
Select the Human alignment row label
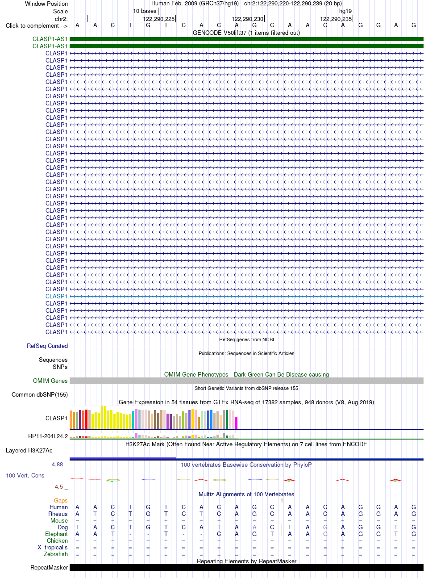(59, 507)
